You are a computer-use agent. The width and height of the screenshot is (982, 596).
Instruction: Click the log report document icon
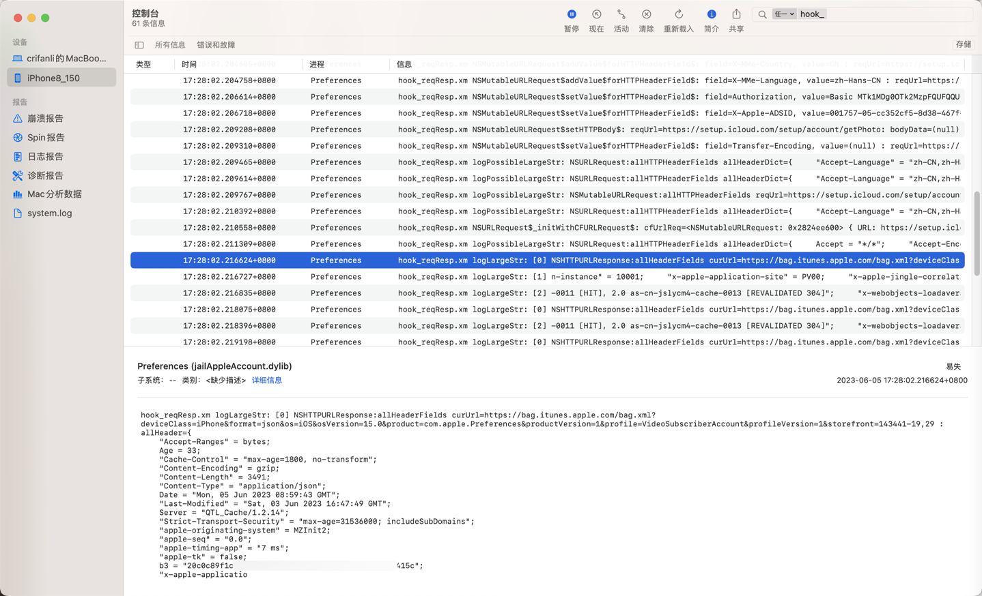[18, 157]
